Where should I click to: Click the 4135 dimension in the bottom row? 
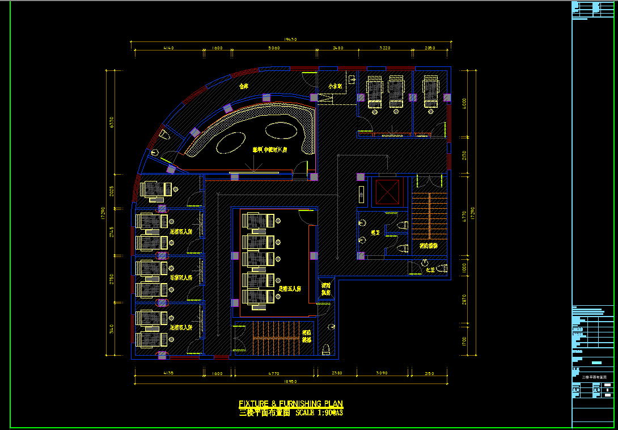click(168, 373)
